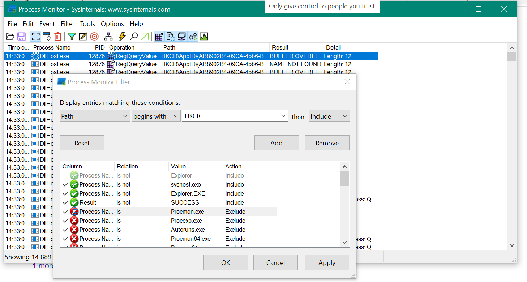Toggle the Show Process and Thread Activity icon
This screenshot has height=282, width=527.
pyautogui.click(x=193, y=37)
